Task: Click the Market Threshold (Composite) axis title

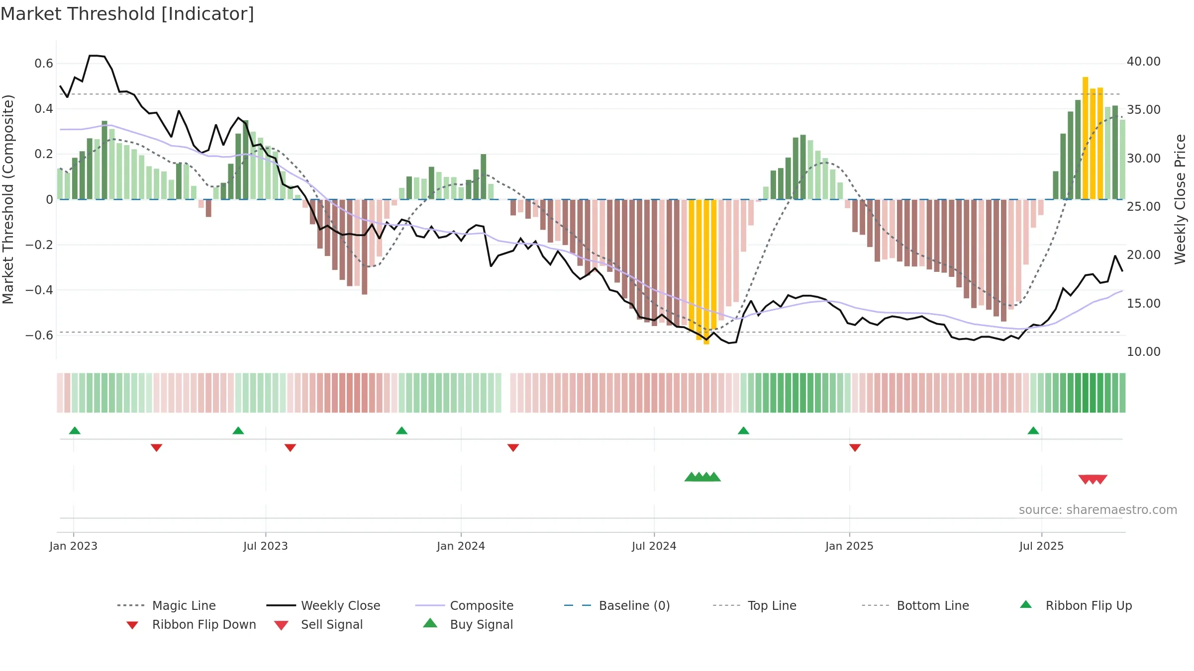Action: click(8, 199)
